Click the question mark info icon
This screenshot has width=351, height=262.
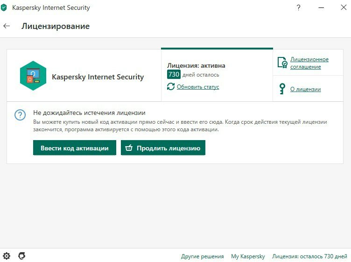pos(20,115)
